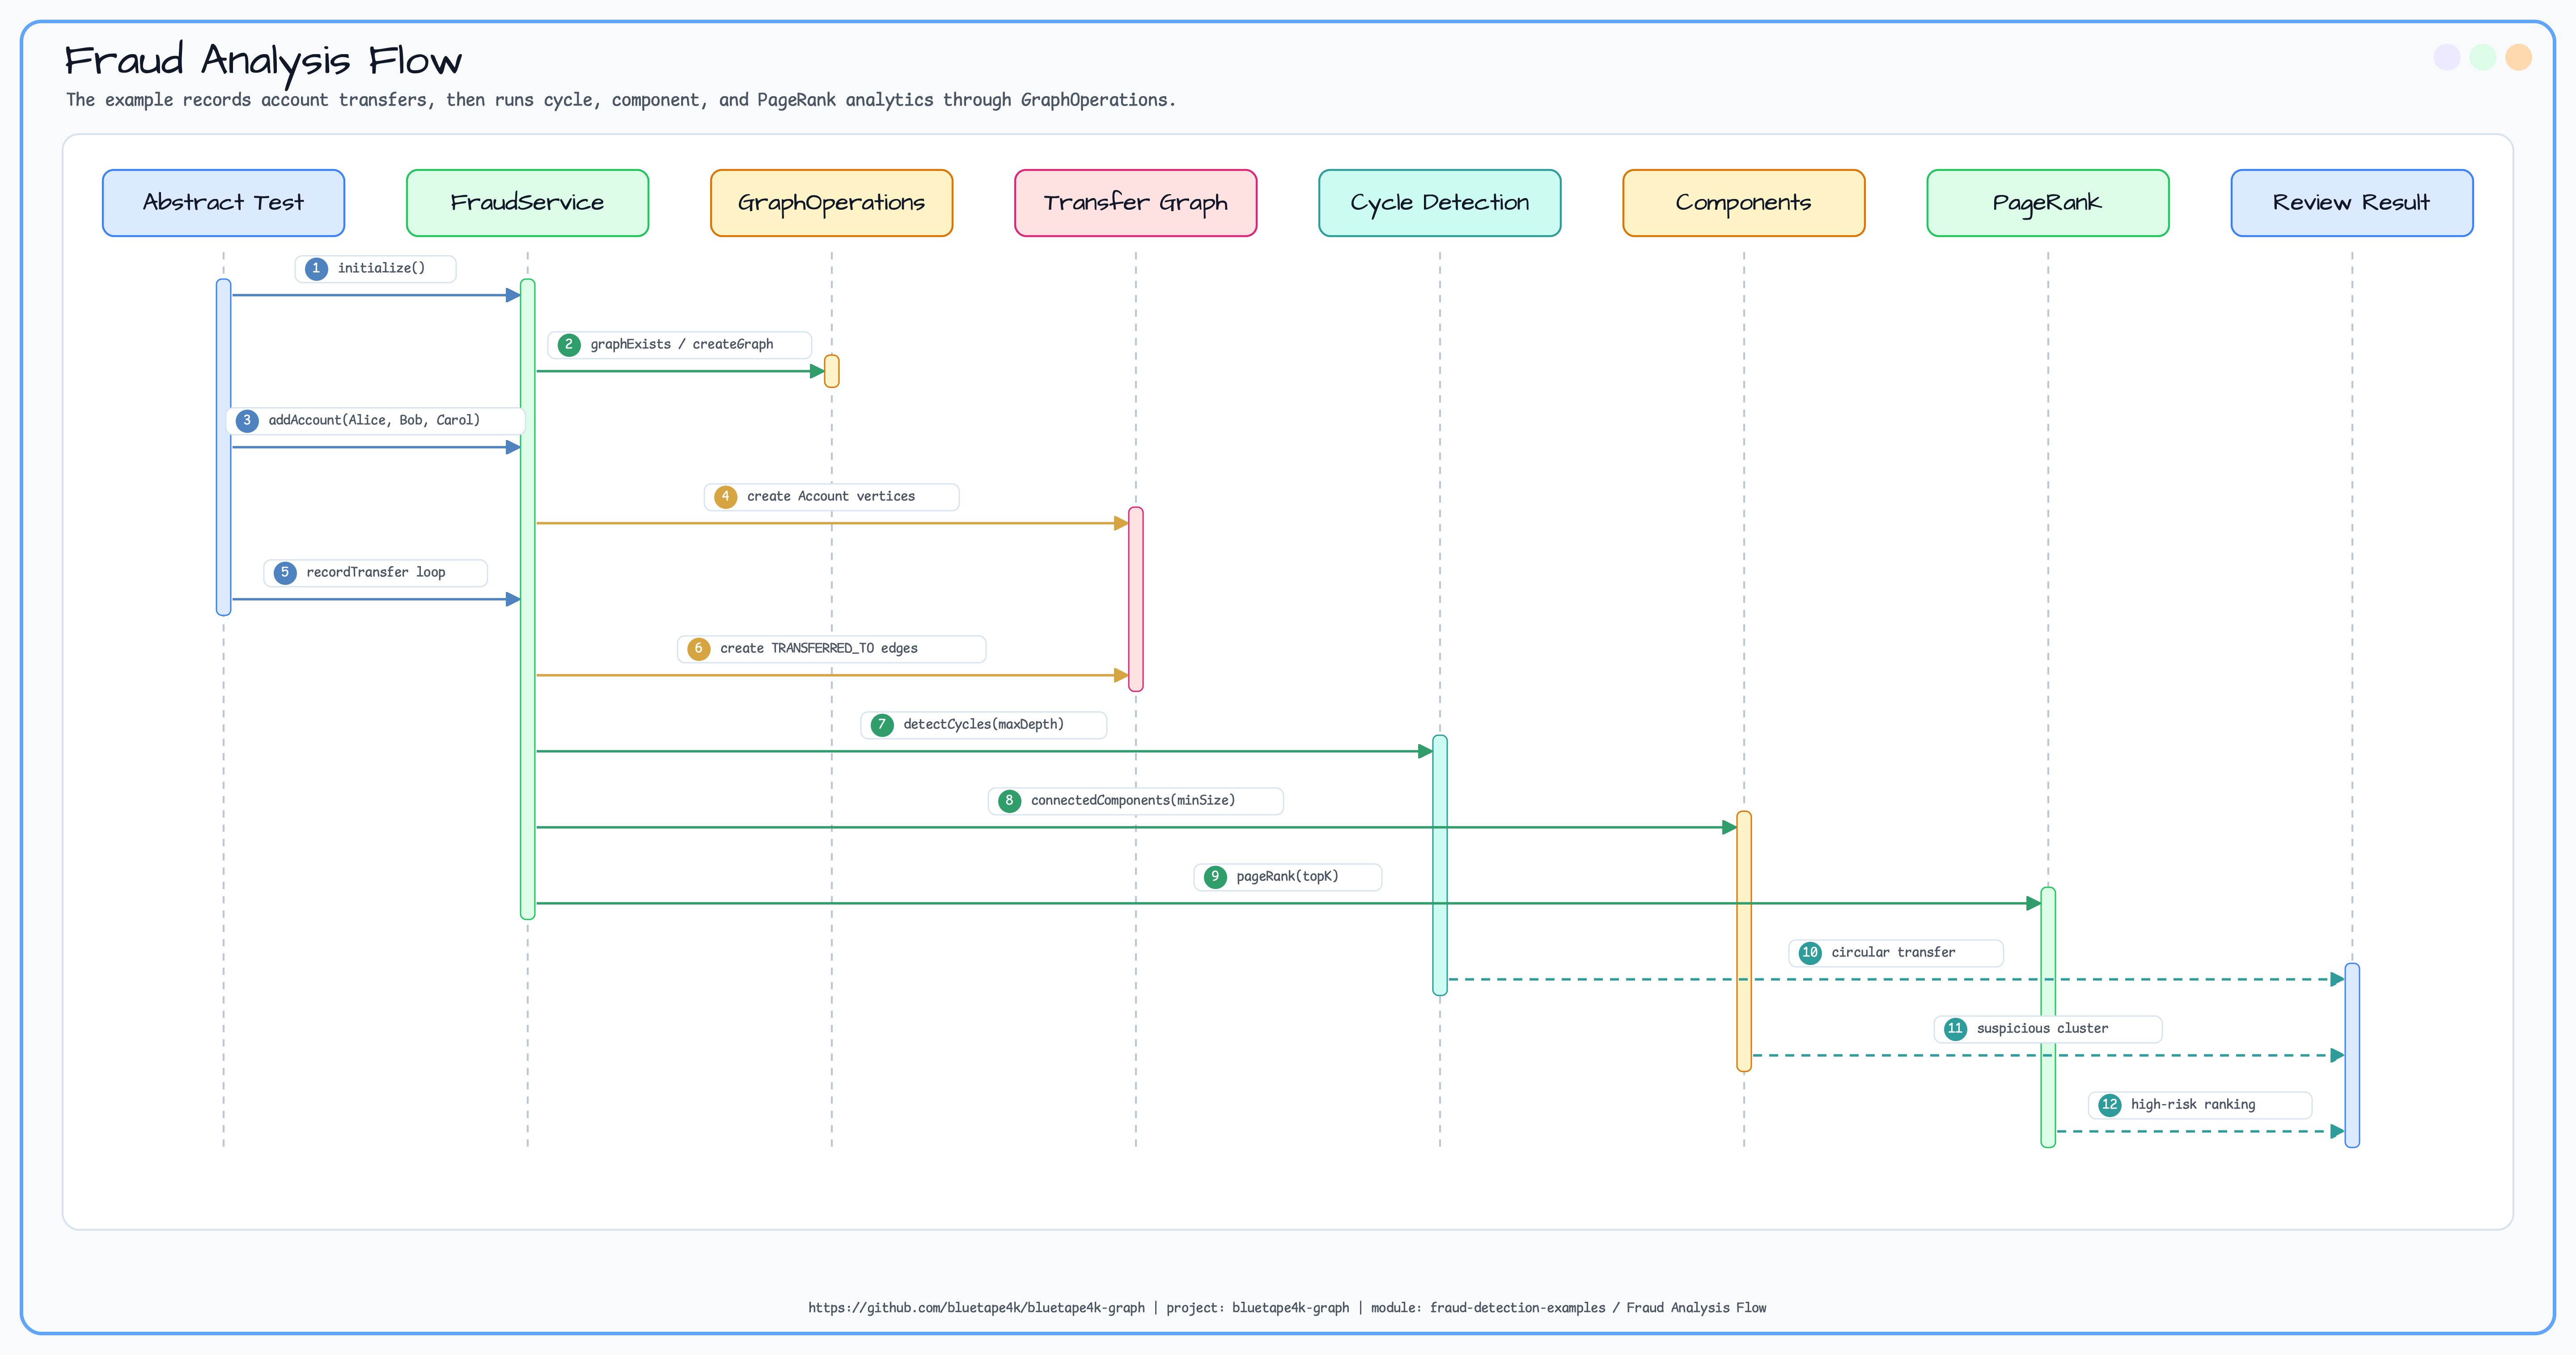The height and width of the screenshot is (1355, 2576).
Task: Click step 4 number badge
Action: (725, 497)
